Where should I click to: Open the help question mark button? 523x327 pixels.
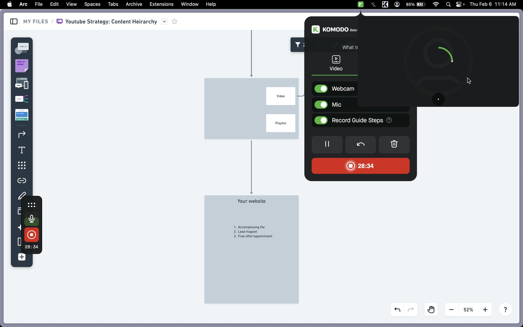[x=505, y=310]
